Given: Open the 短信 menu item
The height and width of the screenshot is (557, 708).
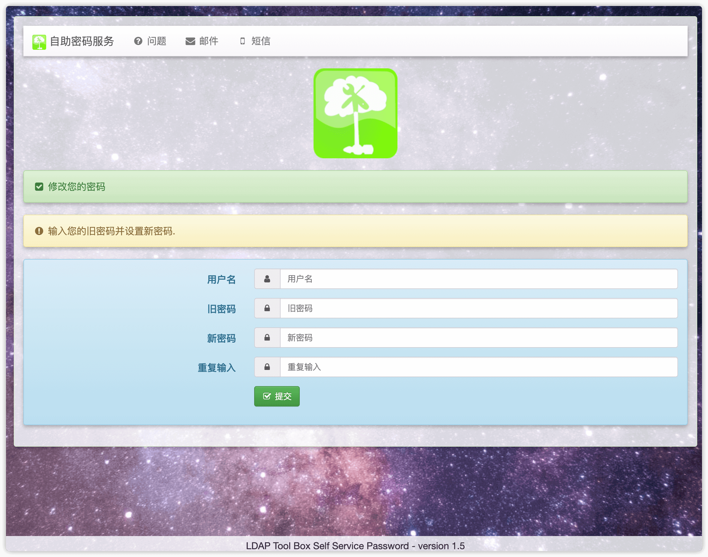Looking at the screenshot, I should [255, 41].
